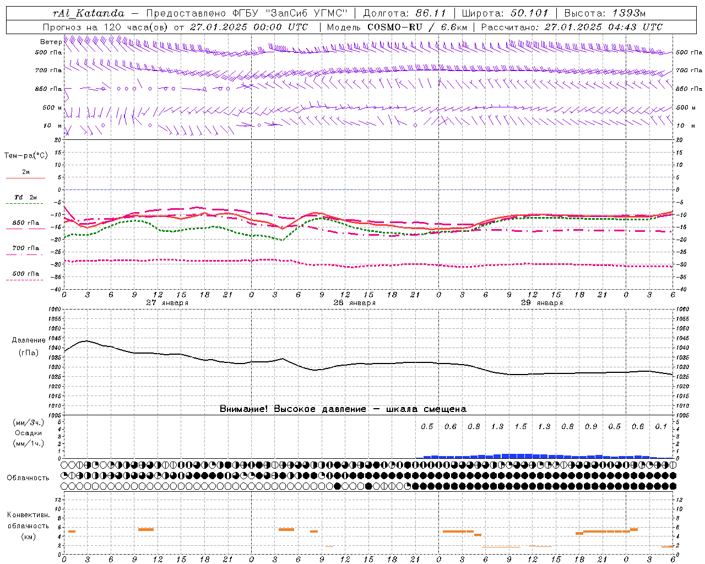
Task: Click the Модель COSMO-RU / 6.6км label
Action: 397,27
